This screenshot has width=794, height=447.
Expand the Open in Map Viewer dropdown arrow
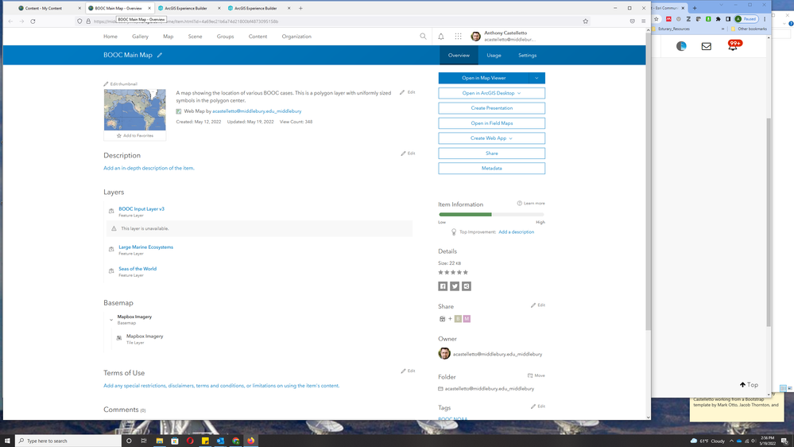536,78
